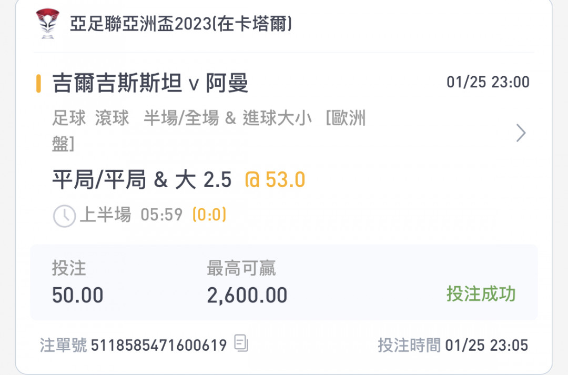
Task: Click the clock icon beside 上半場
Action: coord(65,216)
